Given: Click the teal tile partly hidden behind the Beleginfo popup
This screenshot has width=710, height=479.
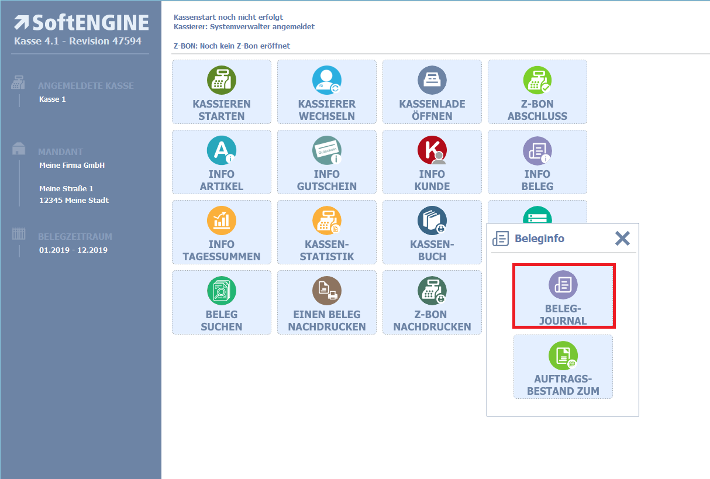Looking at the screenshot, I should point(537,212).
